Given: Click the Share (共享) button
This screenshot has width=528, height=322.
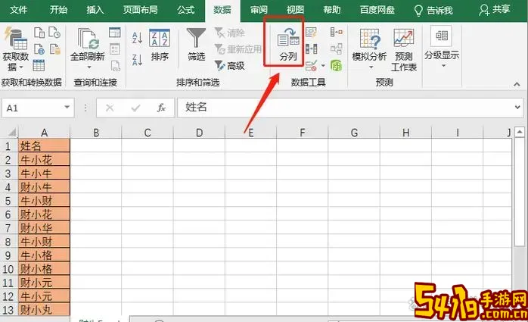Looking at the screenshot, I should [x=494, y=10].
